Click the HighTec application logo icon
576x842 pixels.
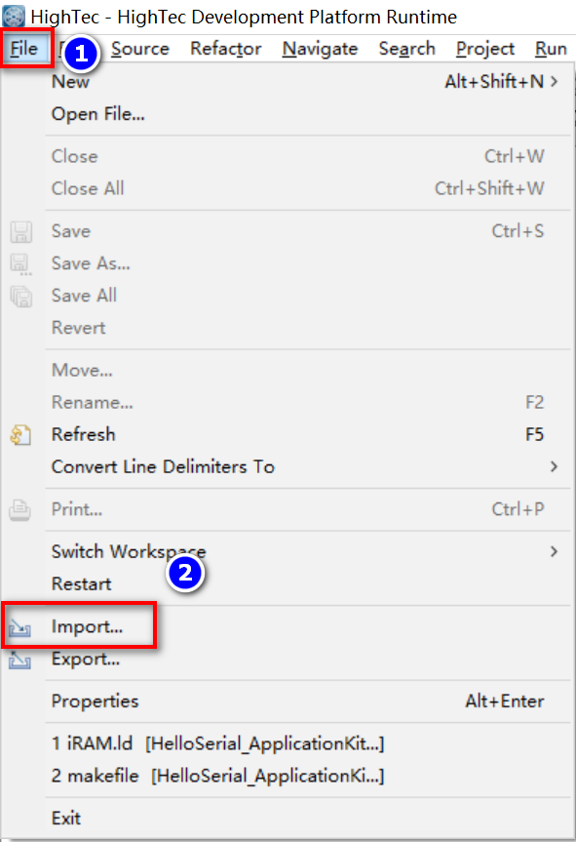tap(14, 17)
